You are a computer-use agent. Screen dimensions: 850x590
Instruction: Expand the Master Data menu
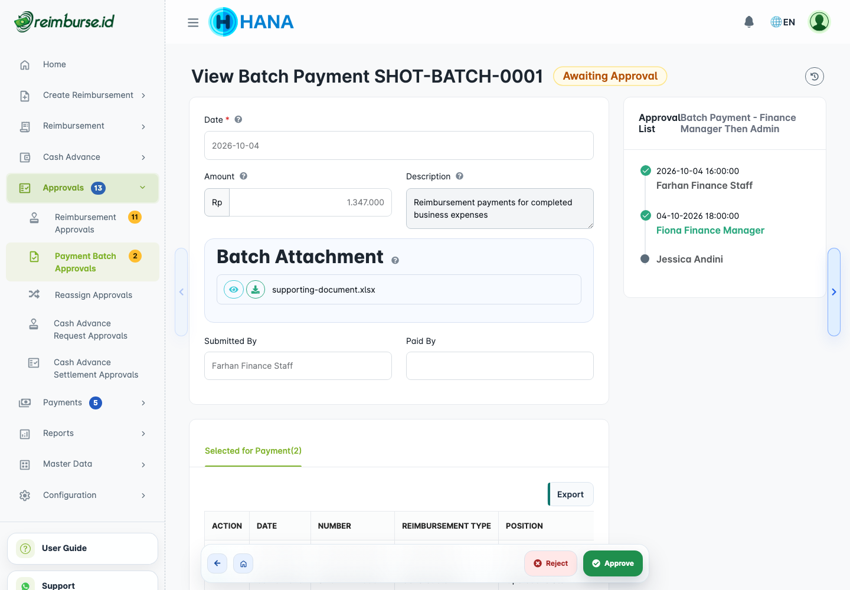point(83,464)
